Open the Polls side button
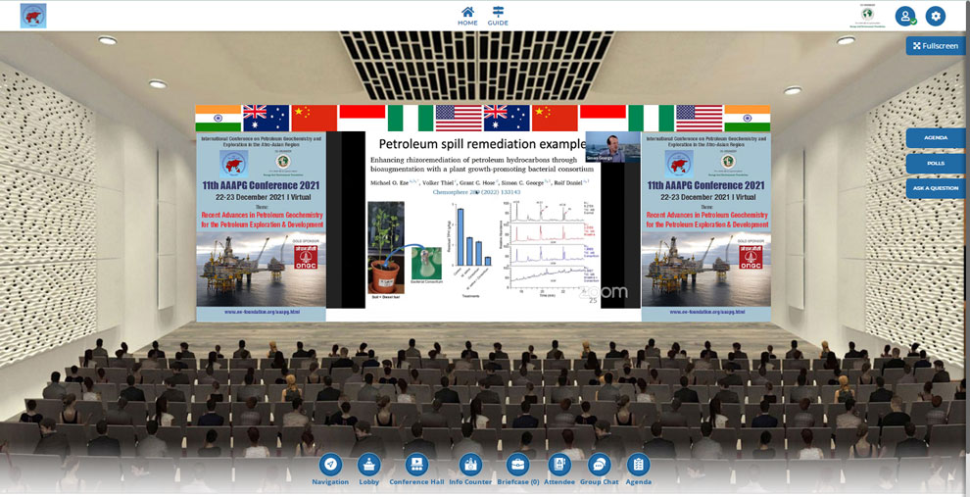The width and height of the screenshot is (970, 497). click(936, 164)
